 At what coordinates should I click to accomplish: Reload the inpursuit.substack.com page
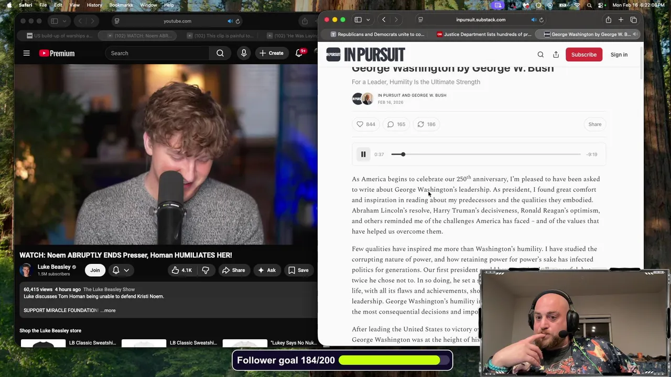tap(542, 20)
